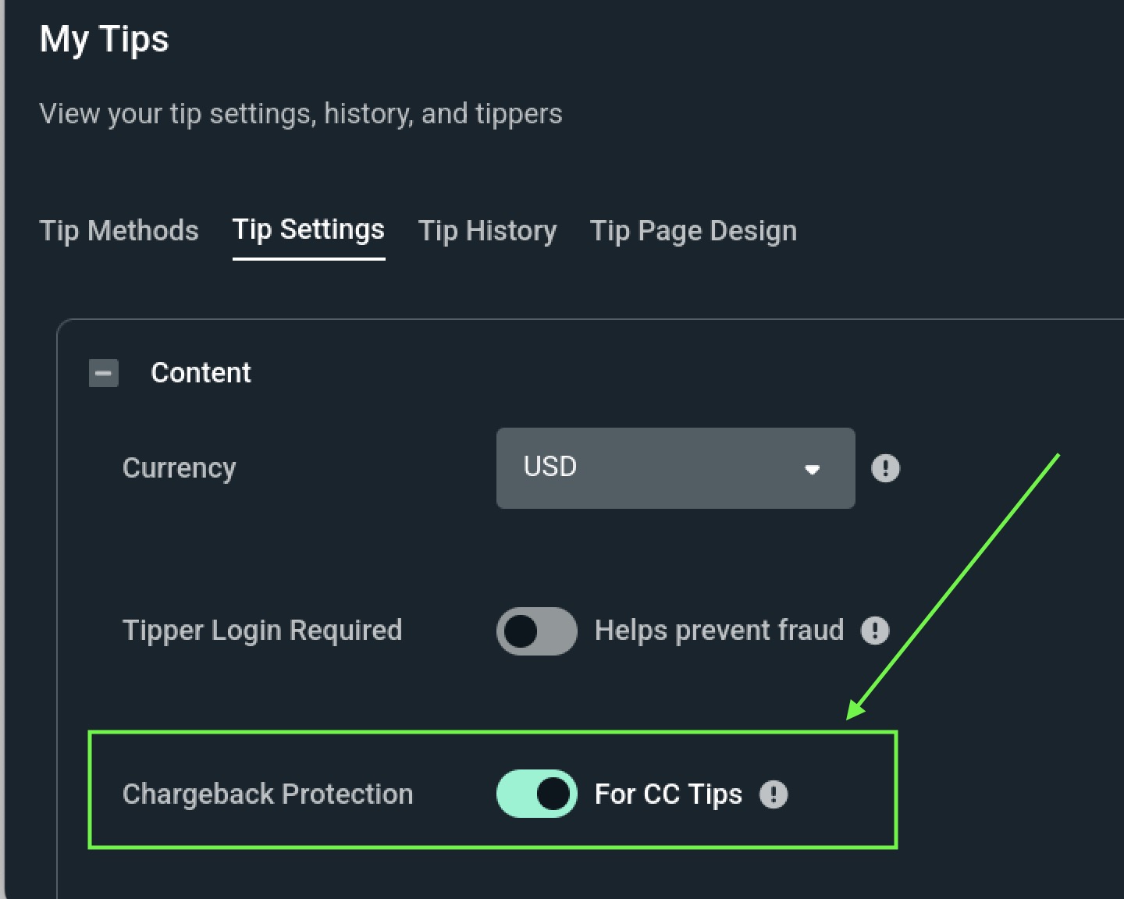
Task: Click the tip settings description subtitle text
Action: (x=301, y=114)
